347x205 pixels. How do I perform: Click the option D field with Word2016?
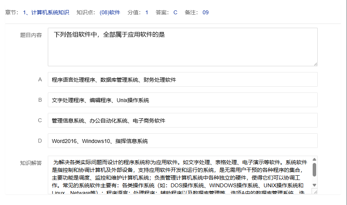click(182, 141)
